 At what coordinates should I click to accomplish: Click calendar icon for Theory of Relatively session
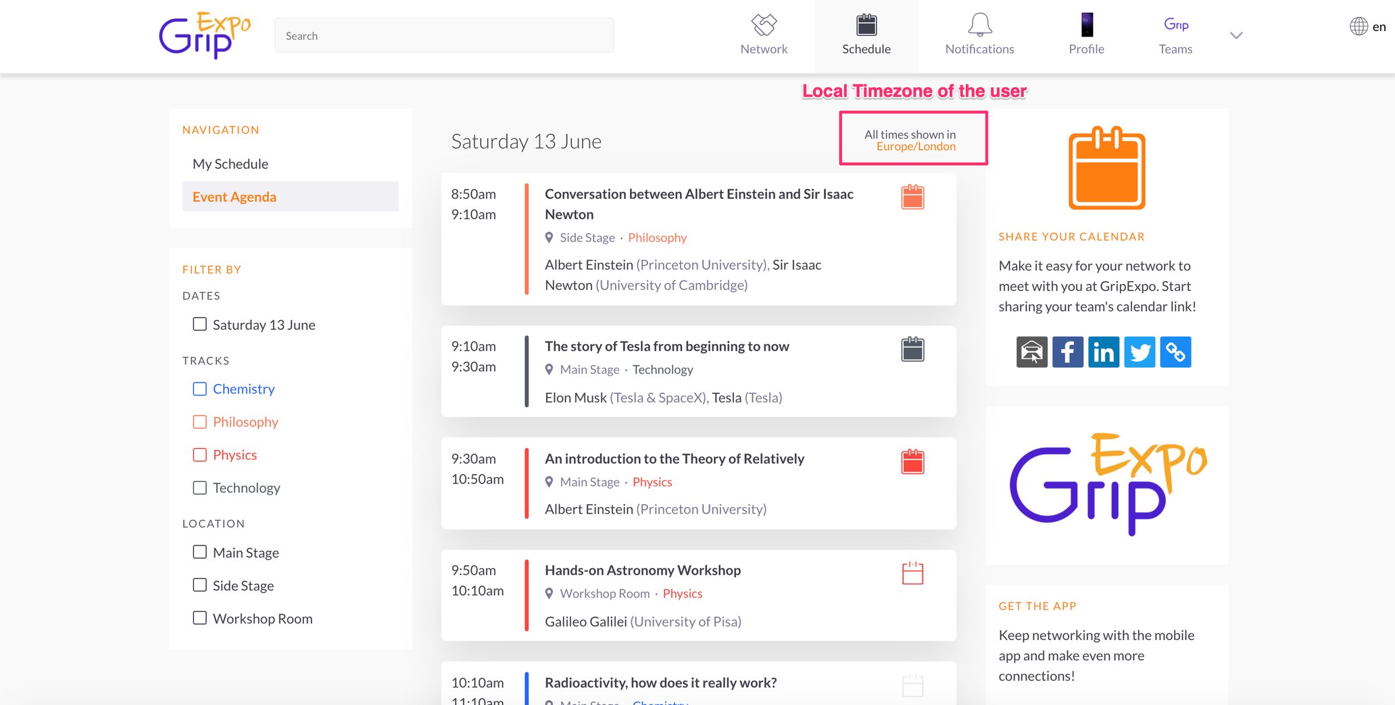912,462
